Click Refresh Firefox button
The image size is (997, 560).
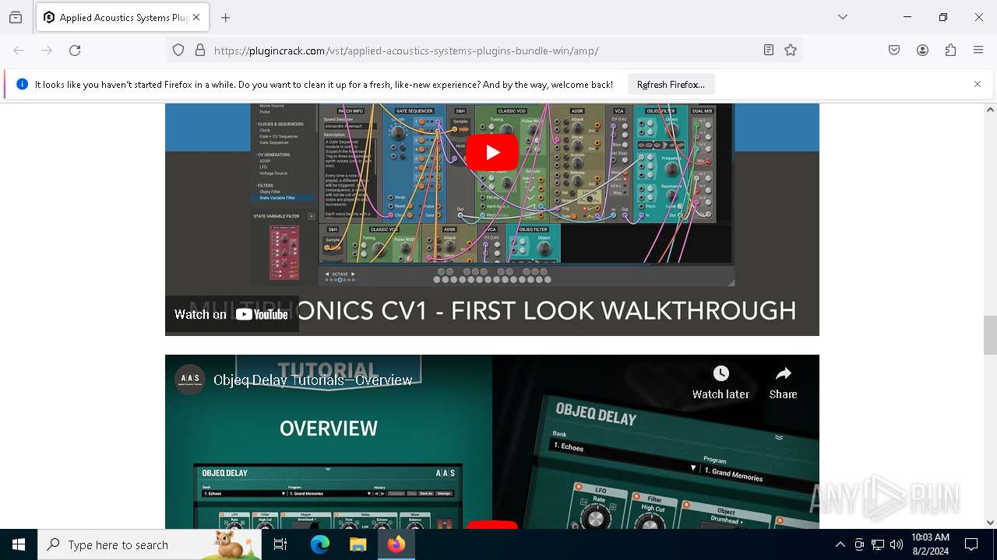[x=671, y=85]
